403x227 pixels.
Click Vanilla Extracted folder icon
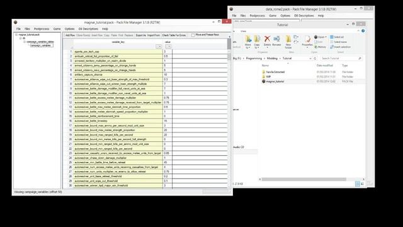click(x=263, y=72)
